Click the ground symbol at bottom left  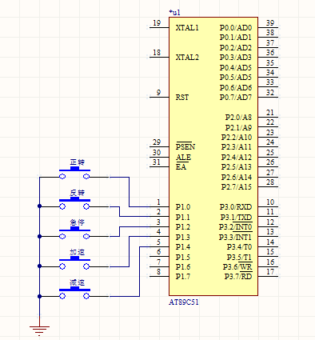click(x=39, y=330)
